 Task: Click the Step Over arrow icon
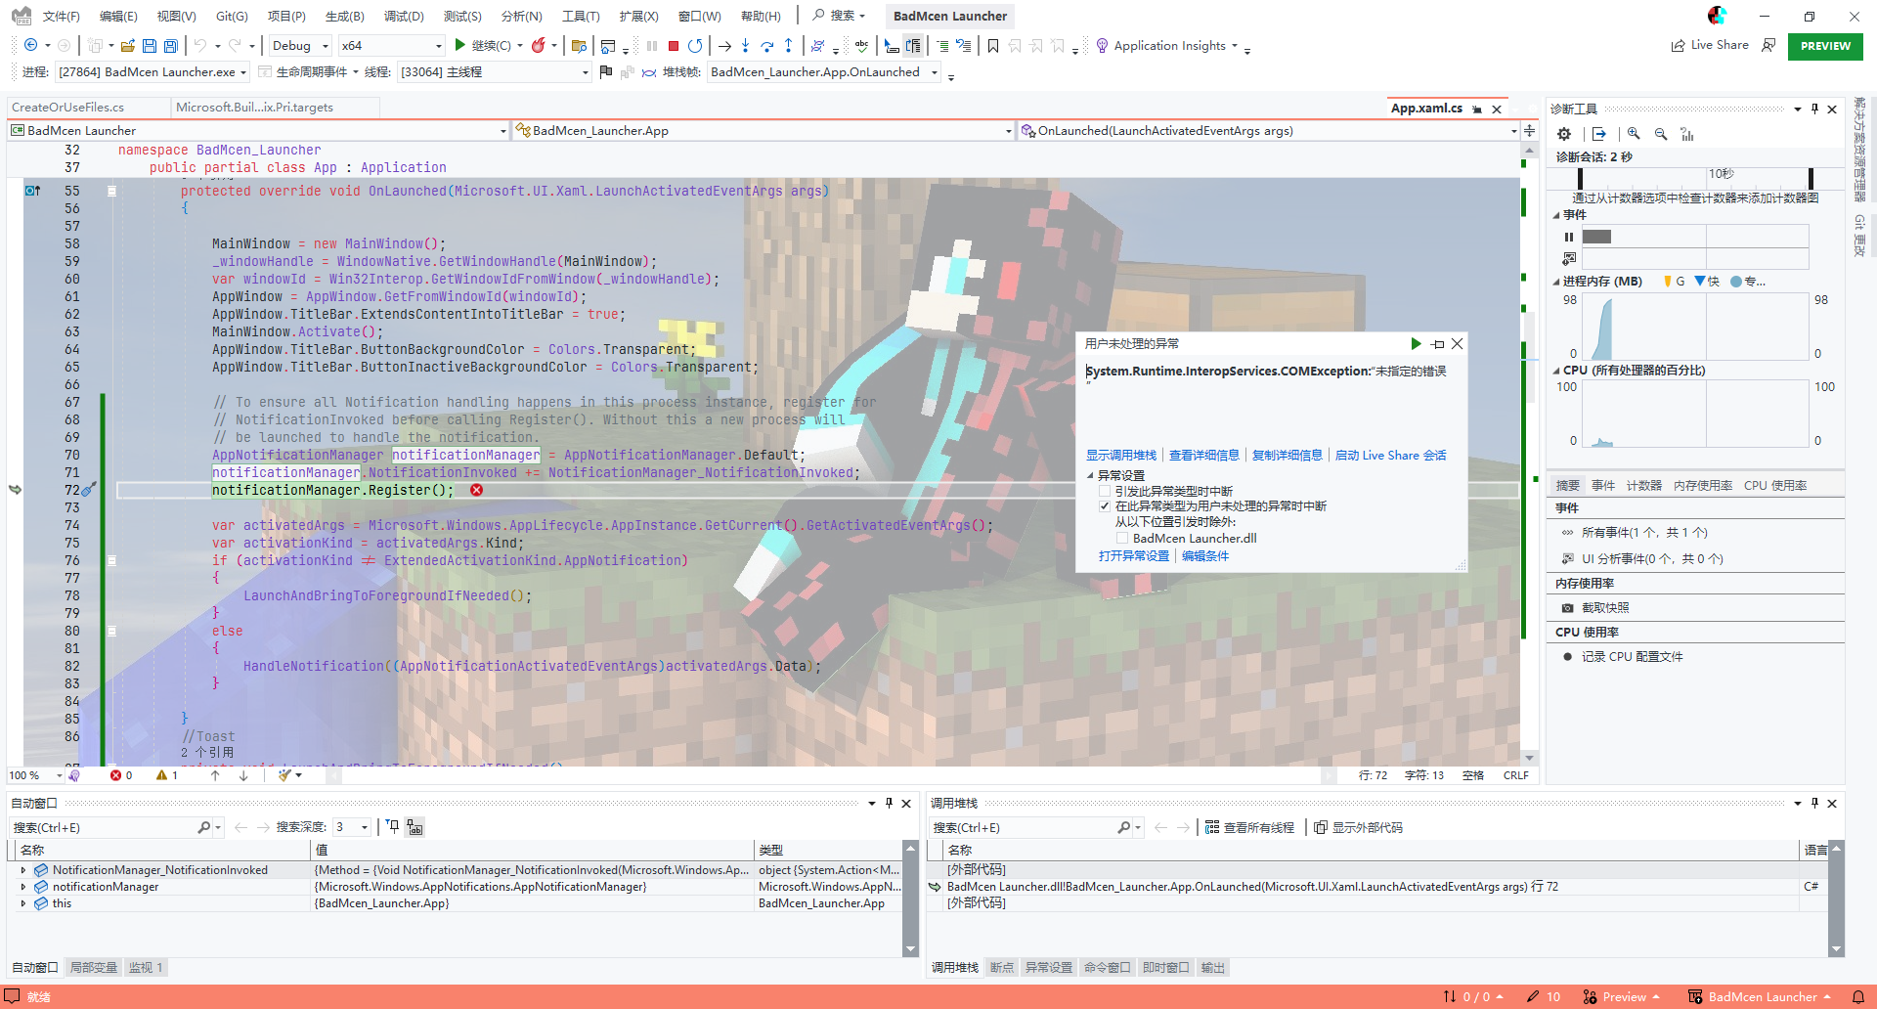coord(767,45)
